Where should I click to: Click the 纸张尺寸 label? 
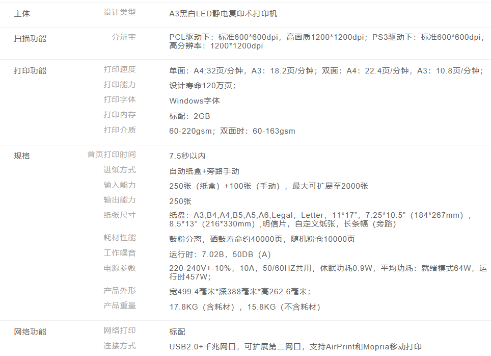120,215
